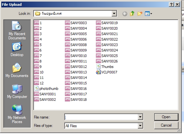The height and width of the screenshot is (134, 184).
Task: Select the photothumb file
Action: pyautogui.click(x=46, y=89)
